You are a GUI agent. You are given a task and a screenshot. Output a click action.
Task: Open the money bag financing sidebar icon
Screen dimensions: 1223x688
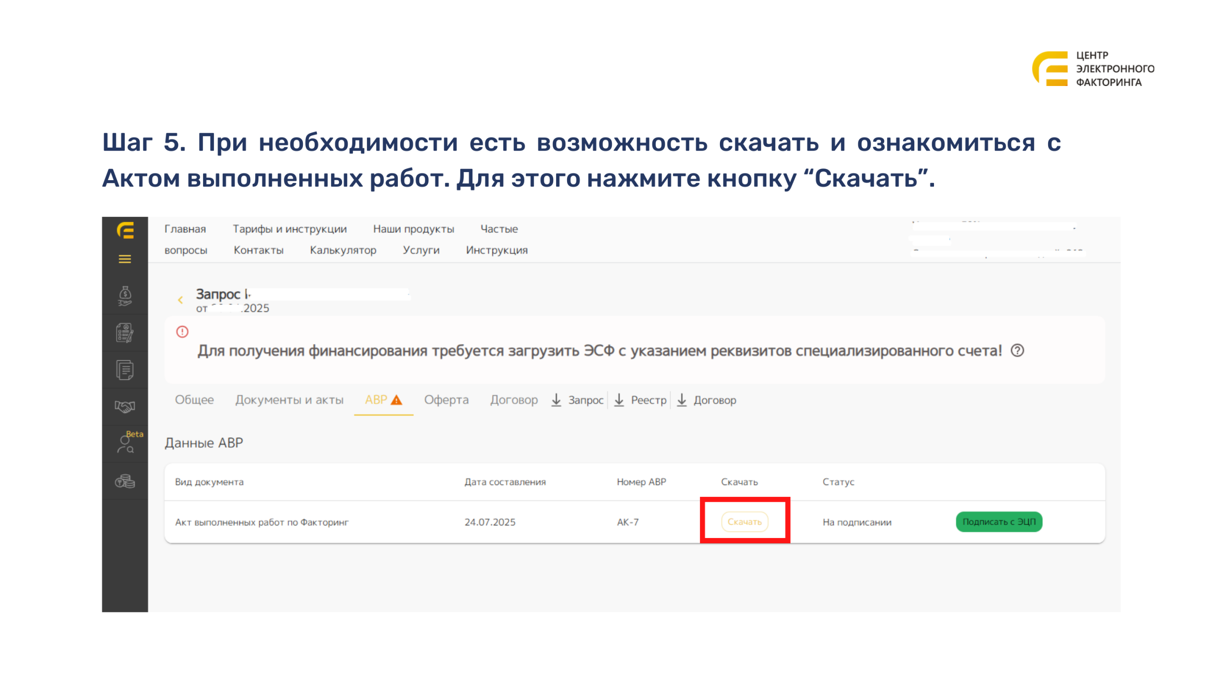(125, 296)
